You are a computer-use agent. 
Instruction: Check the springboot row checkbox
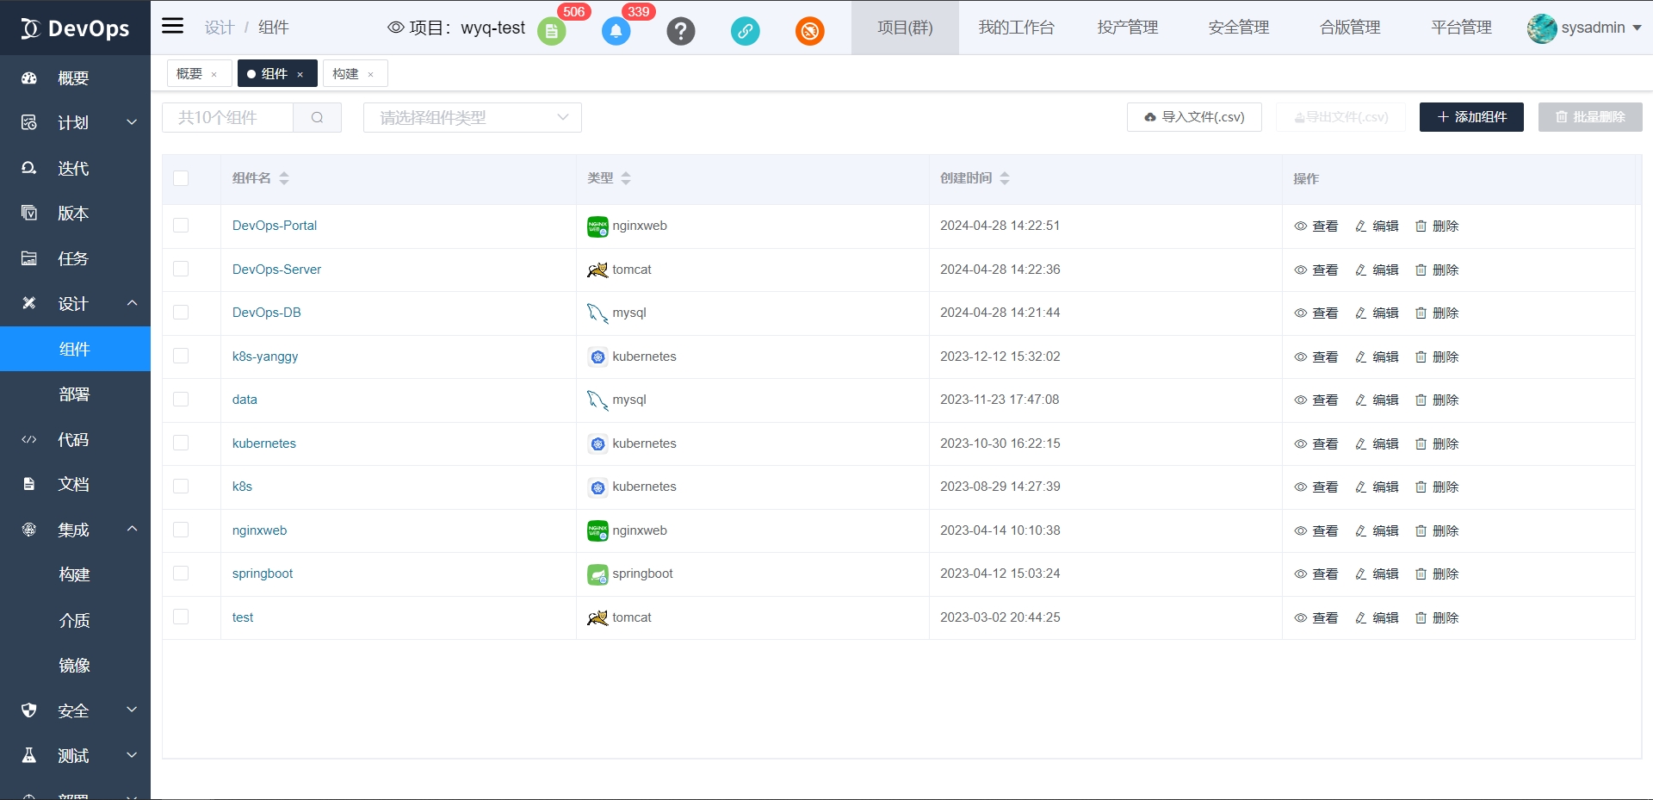pos(181,574)
